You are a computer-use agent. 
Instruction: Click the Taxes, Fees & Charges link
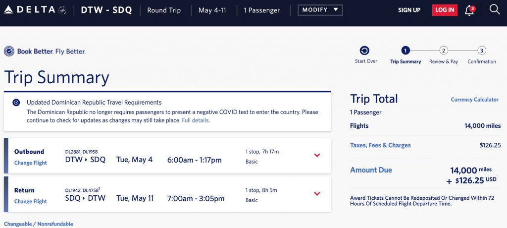pos(380,145)
